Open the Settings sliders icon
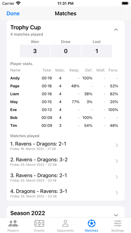The image size is (131, 233). pyautogui.click(x=118, y=223)
